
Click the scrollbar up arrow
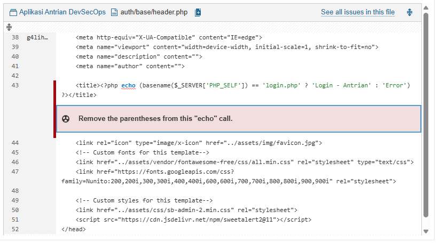pos(426,8)
